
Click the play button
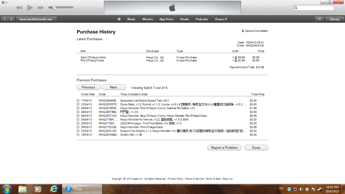30,8
